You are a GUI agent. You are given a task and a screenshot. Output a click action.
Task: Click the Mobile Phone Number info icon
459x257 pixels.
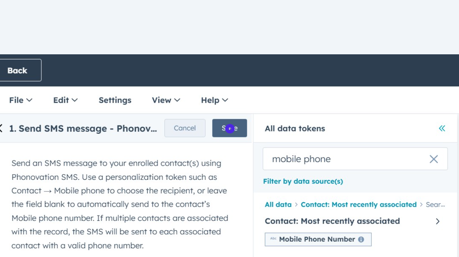[361, 239]
